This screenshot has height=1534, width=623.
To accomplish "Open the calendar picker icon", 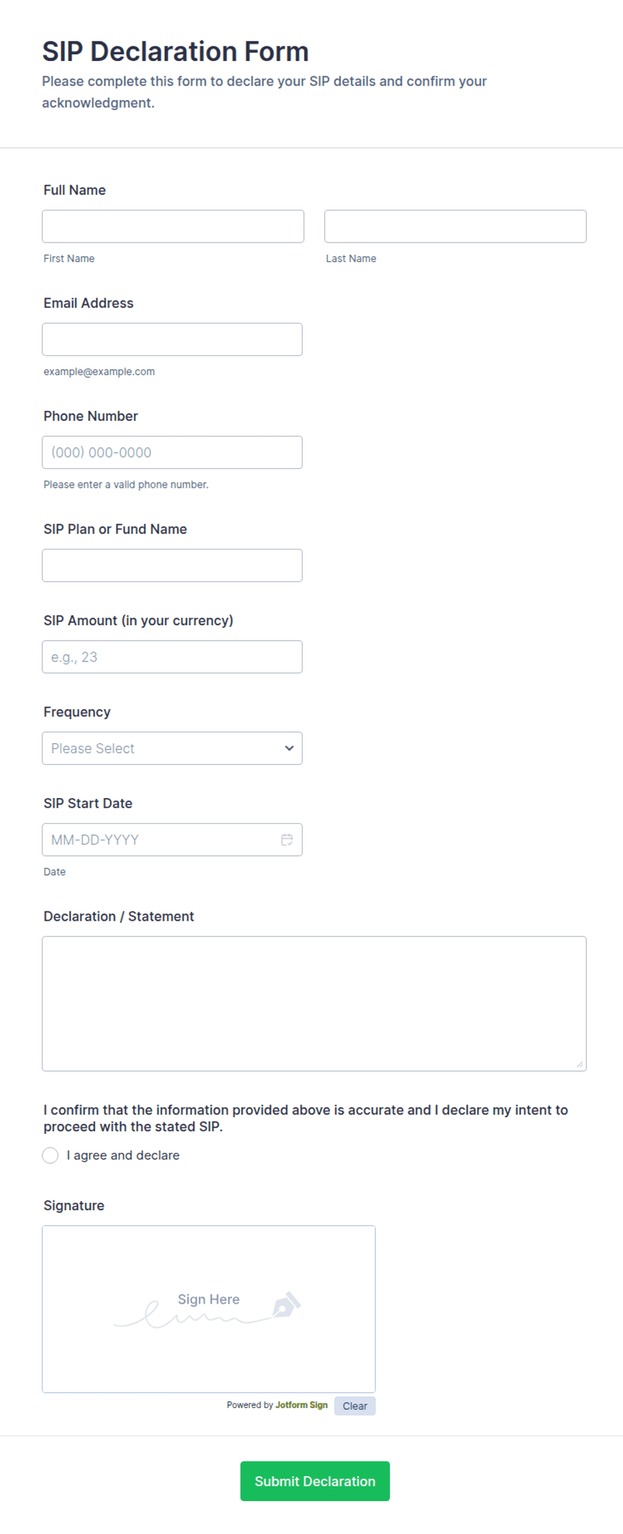I will tap(287, 840).
